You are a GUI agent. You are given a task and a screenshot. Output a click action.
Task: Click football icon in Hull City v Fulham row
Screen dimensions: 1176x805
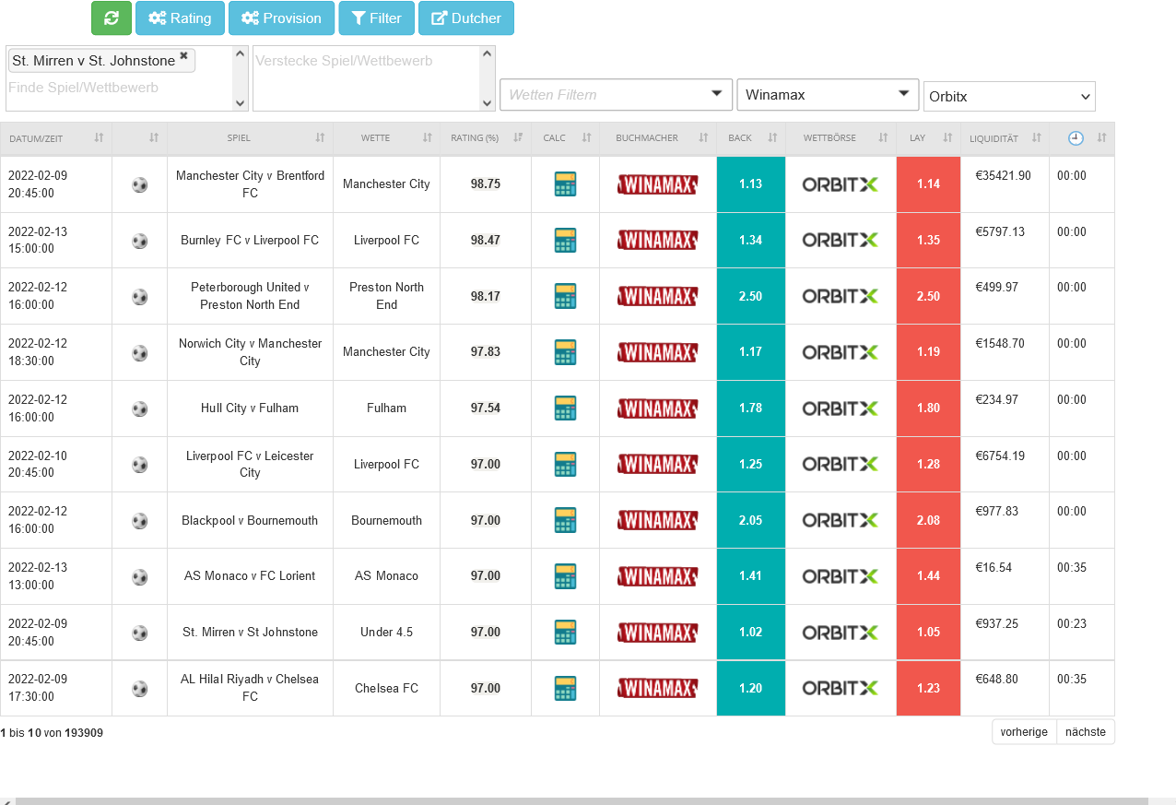pos(139,408)
